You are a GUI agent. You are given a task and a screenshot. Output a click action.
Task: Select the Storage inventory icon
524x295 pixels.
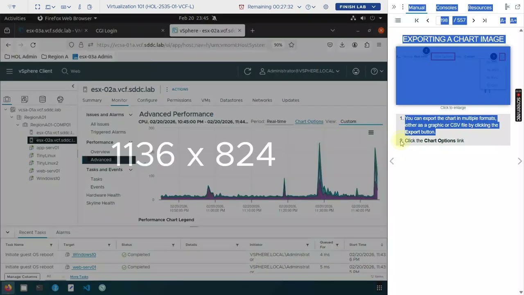(x=43, y=99)
